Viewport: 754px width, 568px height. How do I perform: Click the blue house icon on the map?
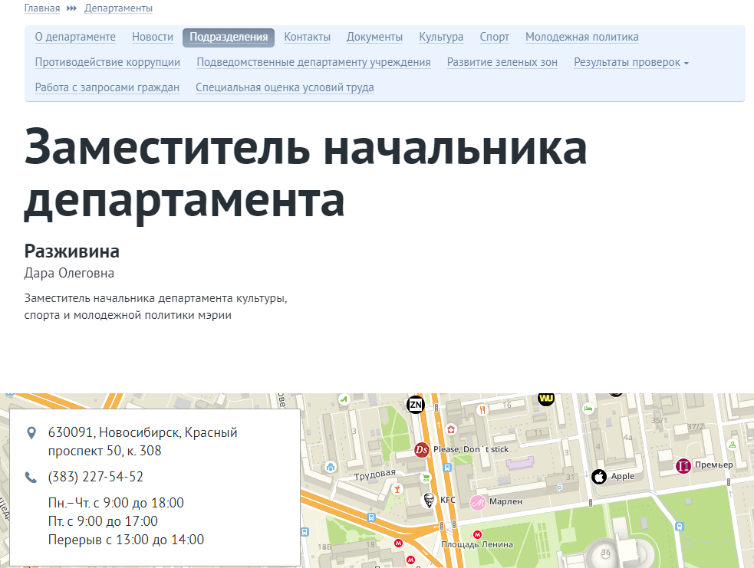tap(331, 467)
